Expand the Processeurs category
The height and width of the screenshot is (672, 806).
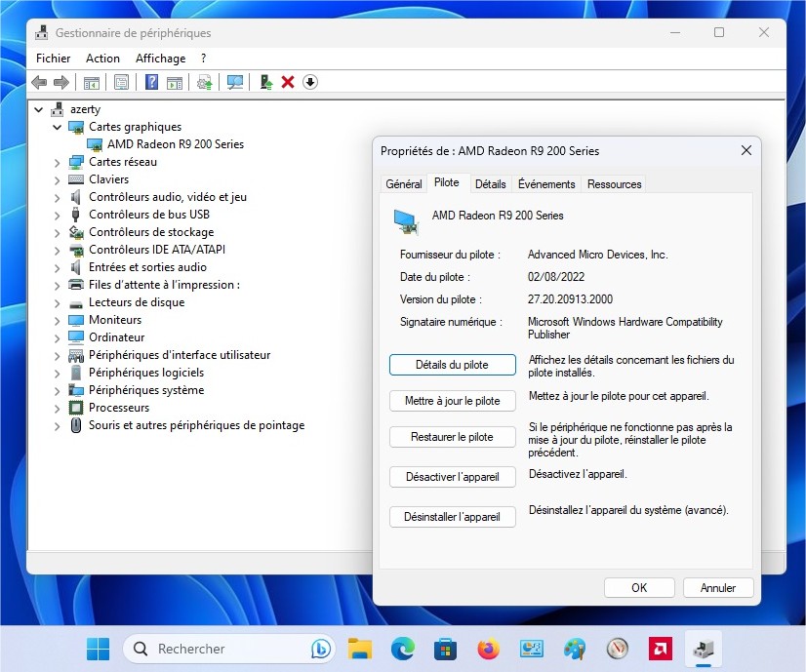tap(57, 408)
